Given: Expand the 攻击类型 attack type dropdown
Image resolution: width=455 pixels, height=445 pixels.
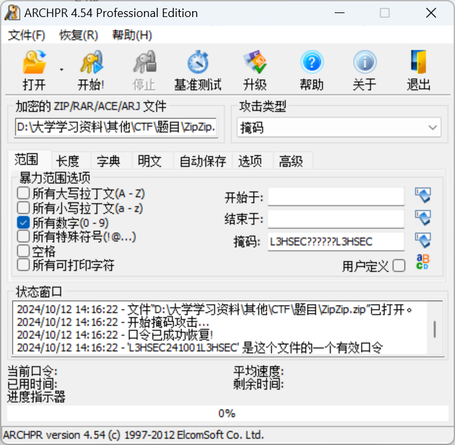Looking at the screenshot, I should tap(433, 128).
